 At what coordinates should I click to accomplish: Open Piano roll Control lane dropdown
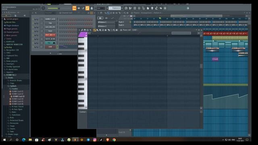(x=83, y=112)
